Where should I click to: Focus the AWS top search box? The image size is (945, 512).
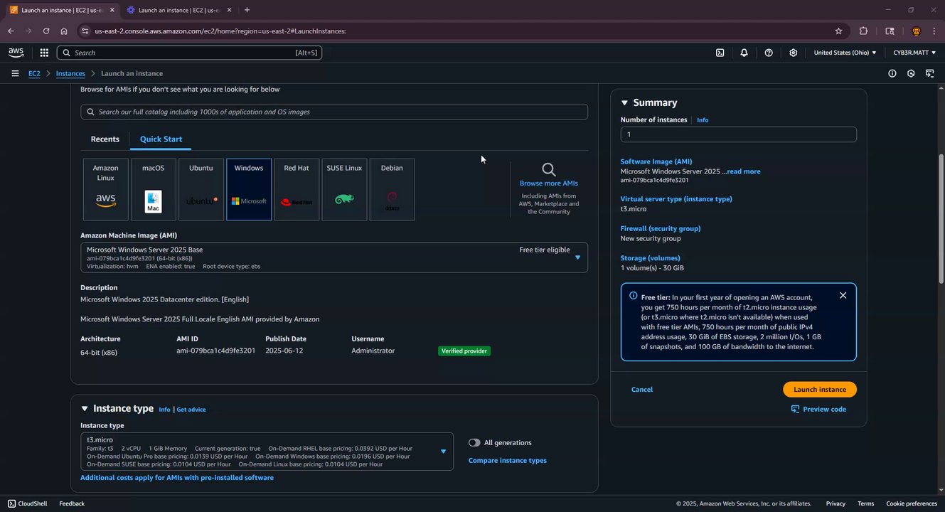[x=189, y=53]
